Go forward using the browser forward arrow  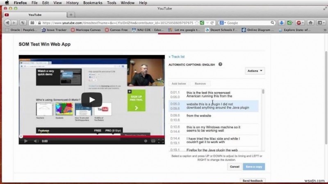pyautogui.click(x=14, y=23)
